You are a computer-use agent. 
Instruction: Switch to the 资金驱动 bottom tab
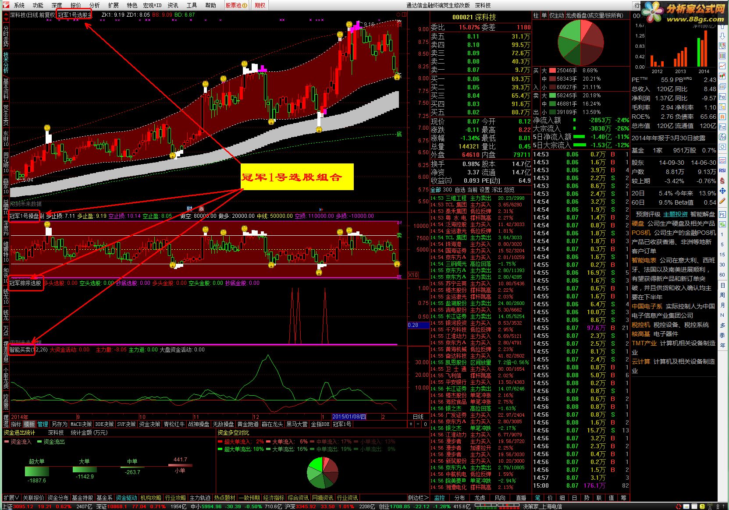tap(126, 498)
